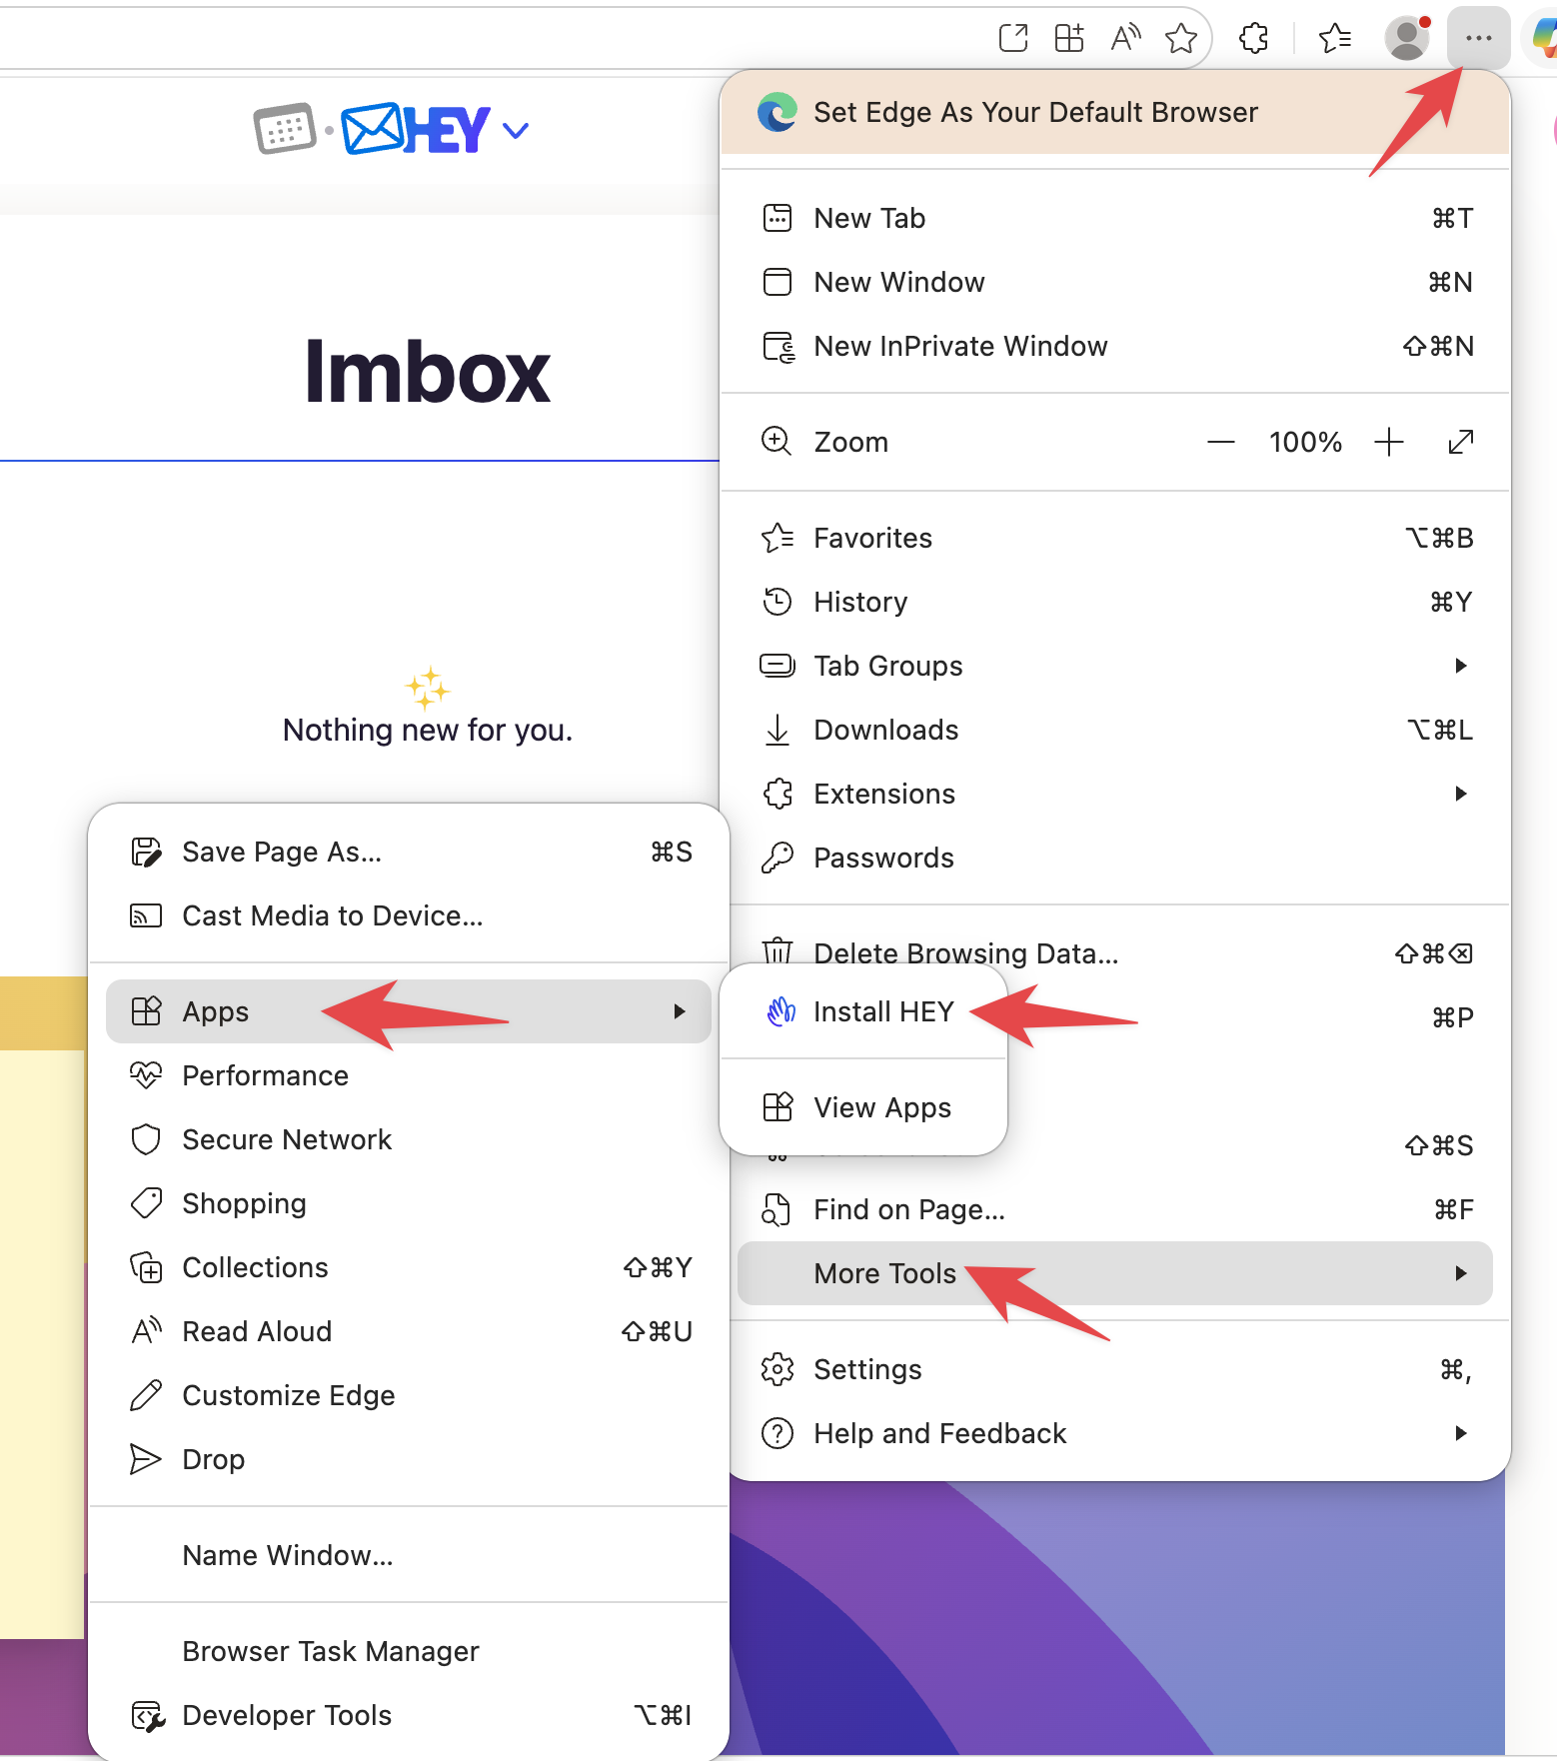This screenshot has width=1557, height=1761.
Task: Select Cast Media to Device
Action: (x=409, y=915)
